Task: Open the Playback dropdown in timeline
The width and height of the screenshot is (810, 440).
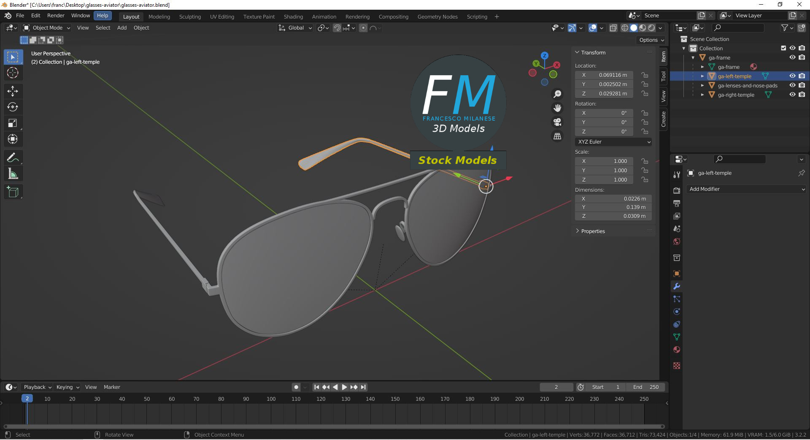Action: tap(37, 387)
